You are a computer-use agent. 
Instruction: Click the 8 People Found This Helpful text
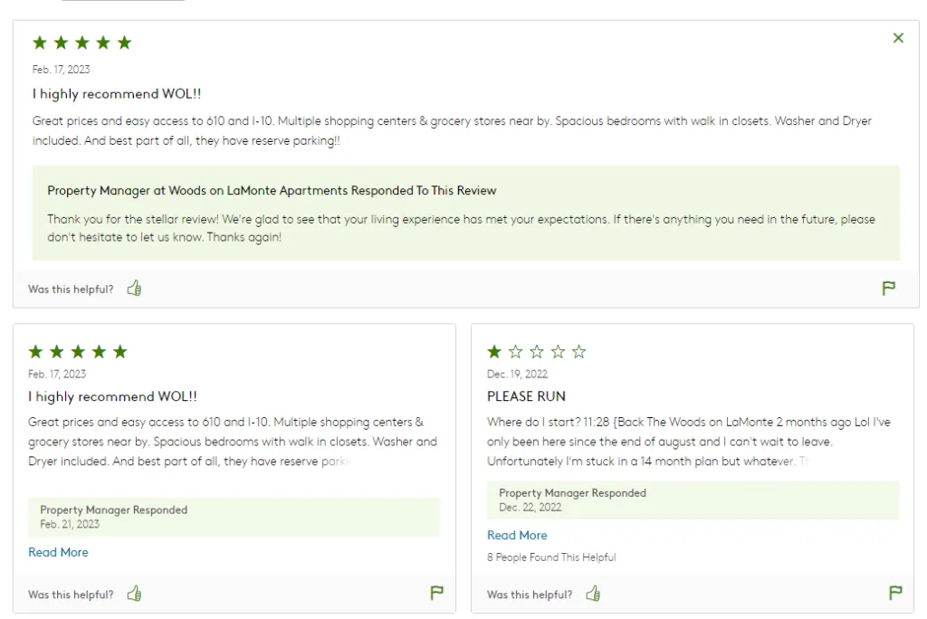[551, 557]
